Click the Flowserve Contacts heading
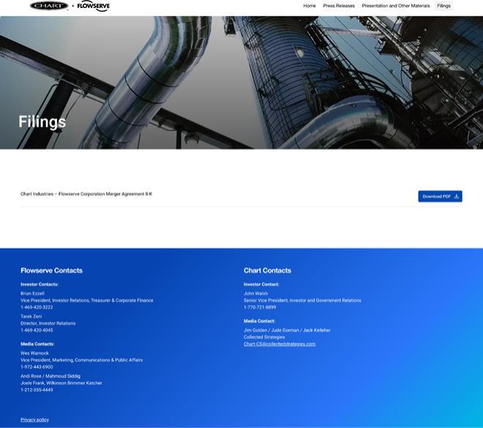The image size is (483, 428). coord(51,271)
